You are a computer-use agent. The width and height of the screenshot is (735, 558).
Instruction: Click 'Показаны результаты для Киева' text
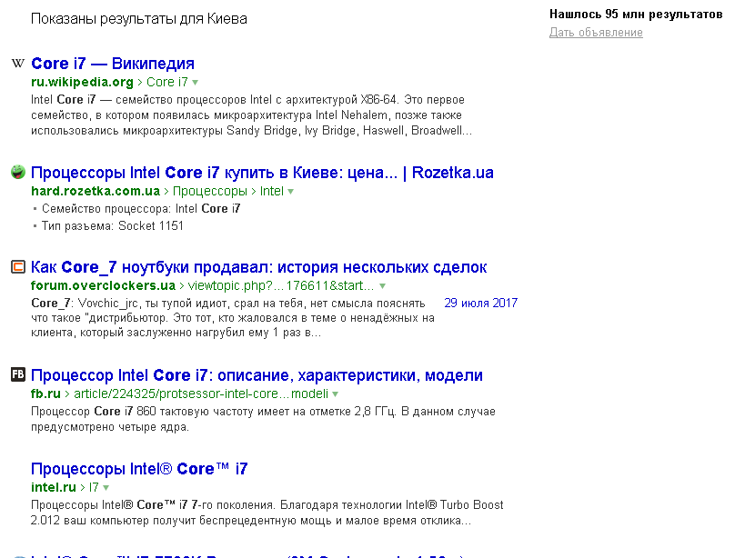click(x=139, y=19)
